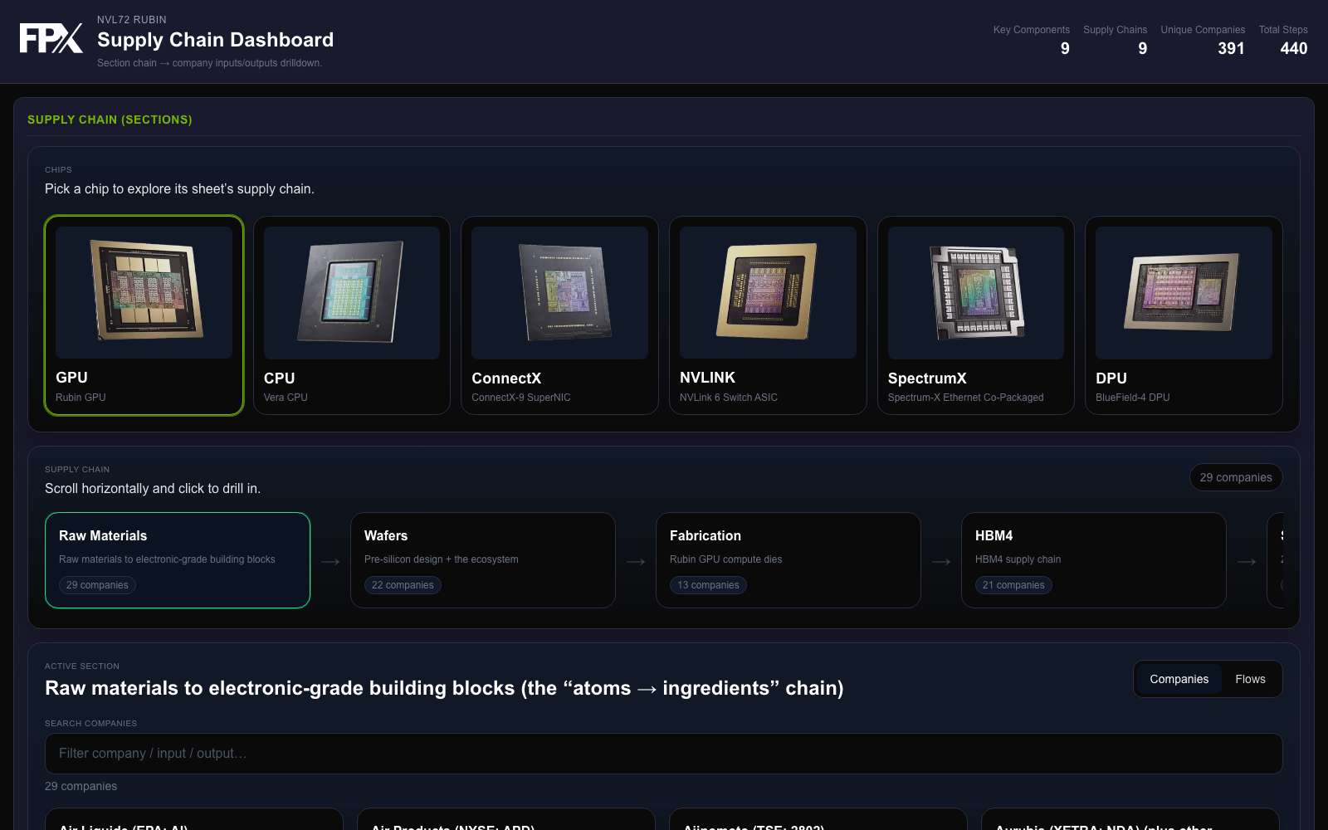
Task: Click the 22 companies pill under Wafers
Action: (x=403, y=585)
